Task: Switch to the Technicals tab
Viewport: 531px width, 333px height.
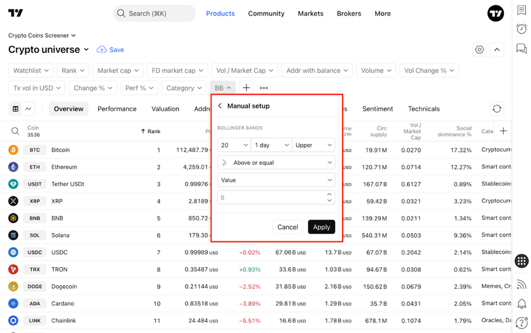Action: click(424, 109)
